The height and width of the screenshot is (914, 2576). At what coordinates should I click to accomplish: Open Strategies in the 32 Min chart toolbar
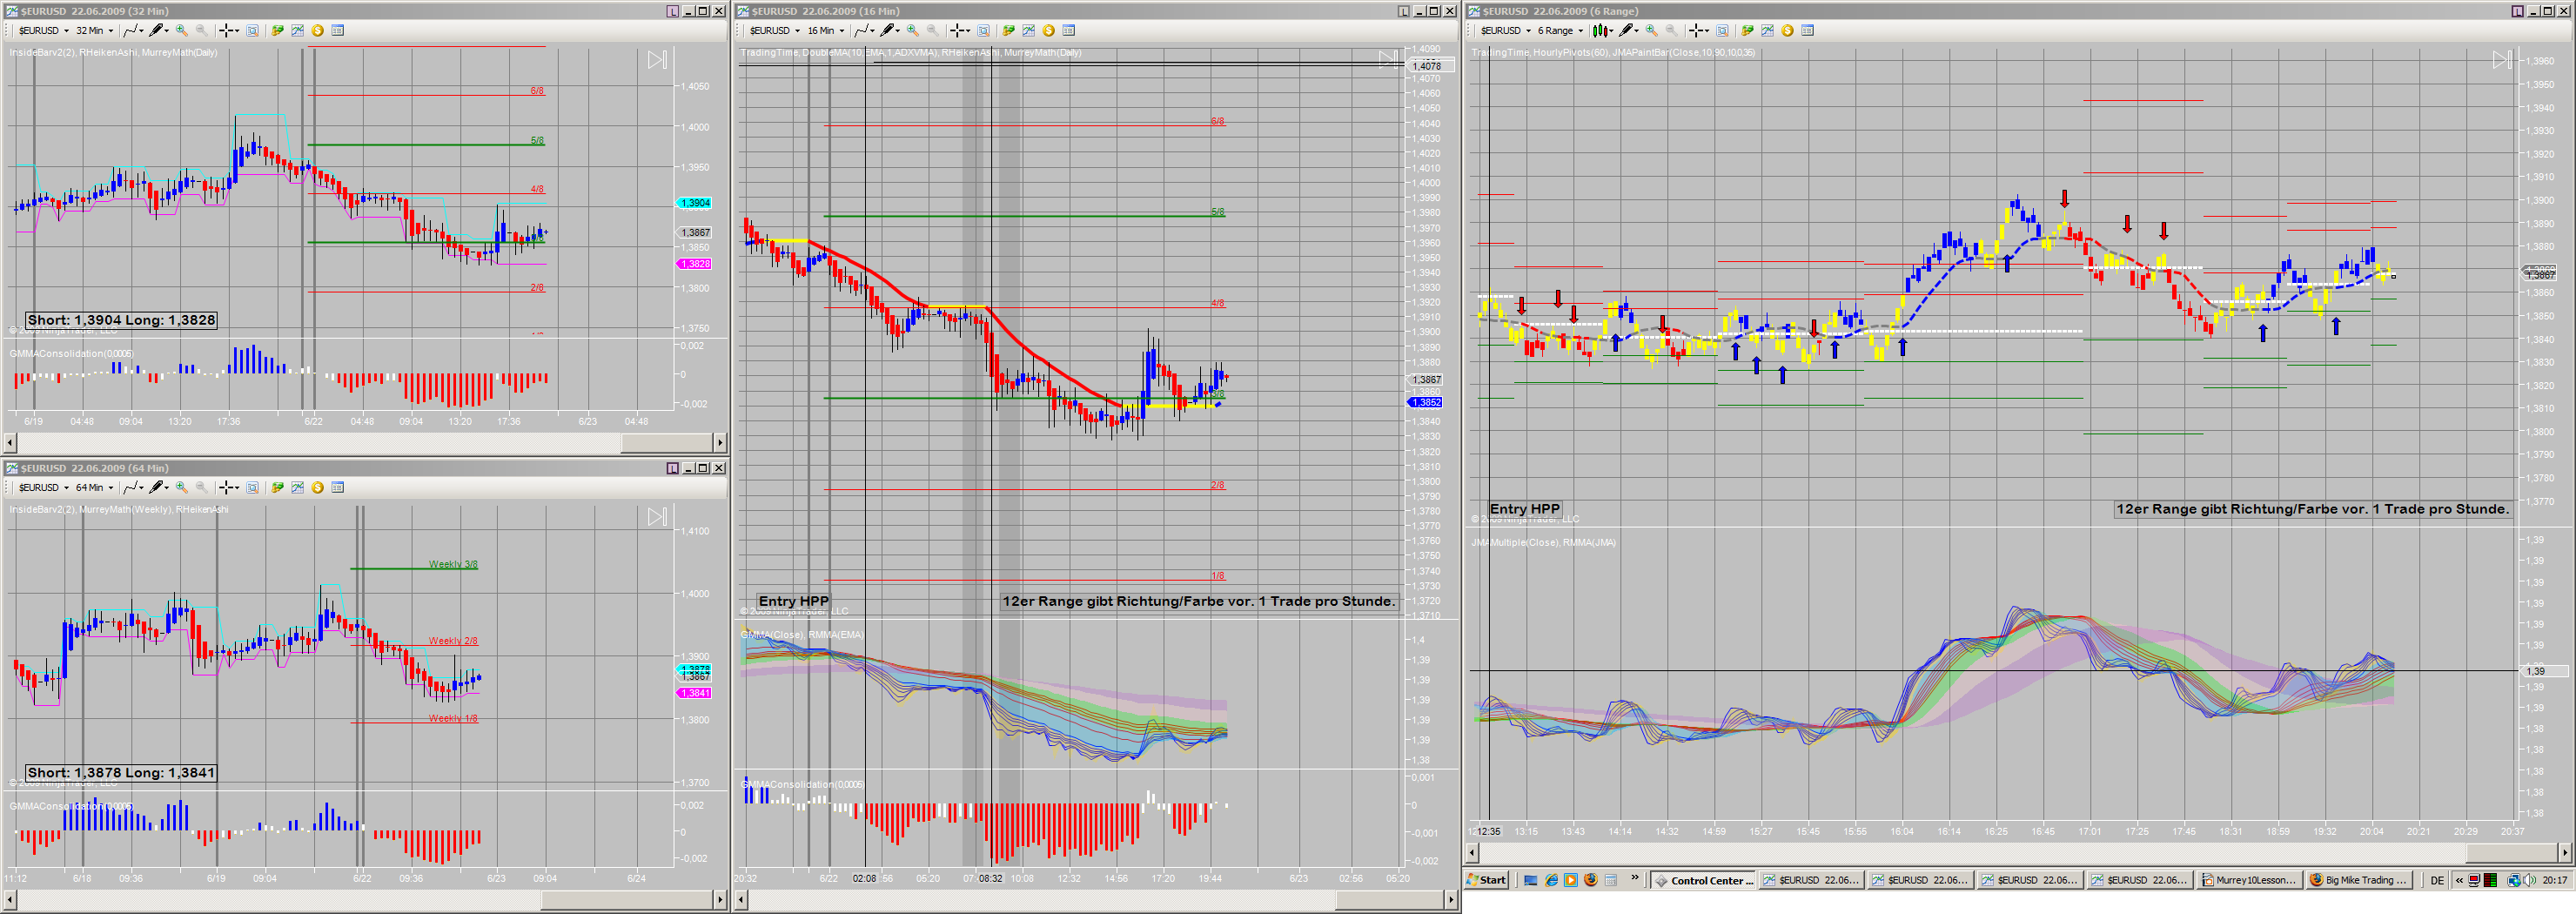(317, 31)
